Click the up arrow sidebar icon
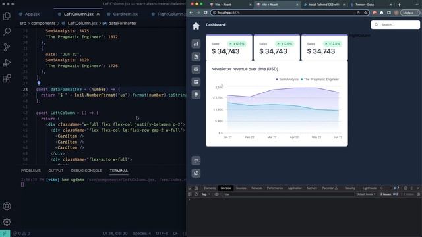The width and height of the screenshot is (422, 237). coord(196,161)
